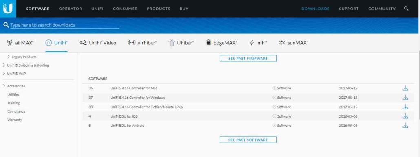Open Utilities in sidebar
This screenshot has height=157, width=420.
click(x=13, y=94)
